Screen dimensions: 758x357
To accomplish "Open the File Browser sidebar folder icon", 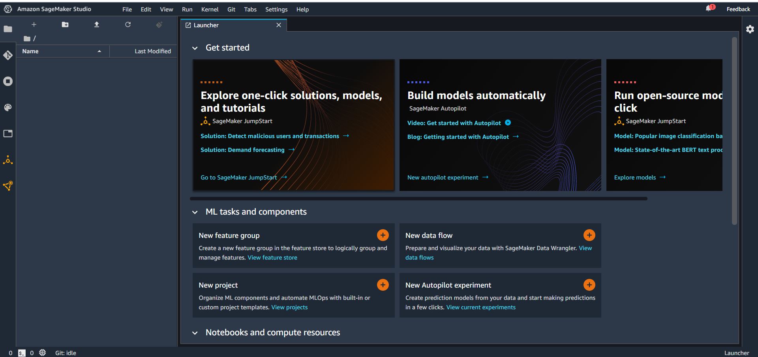I will click(x=8, y=29).
